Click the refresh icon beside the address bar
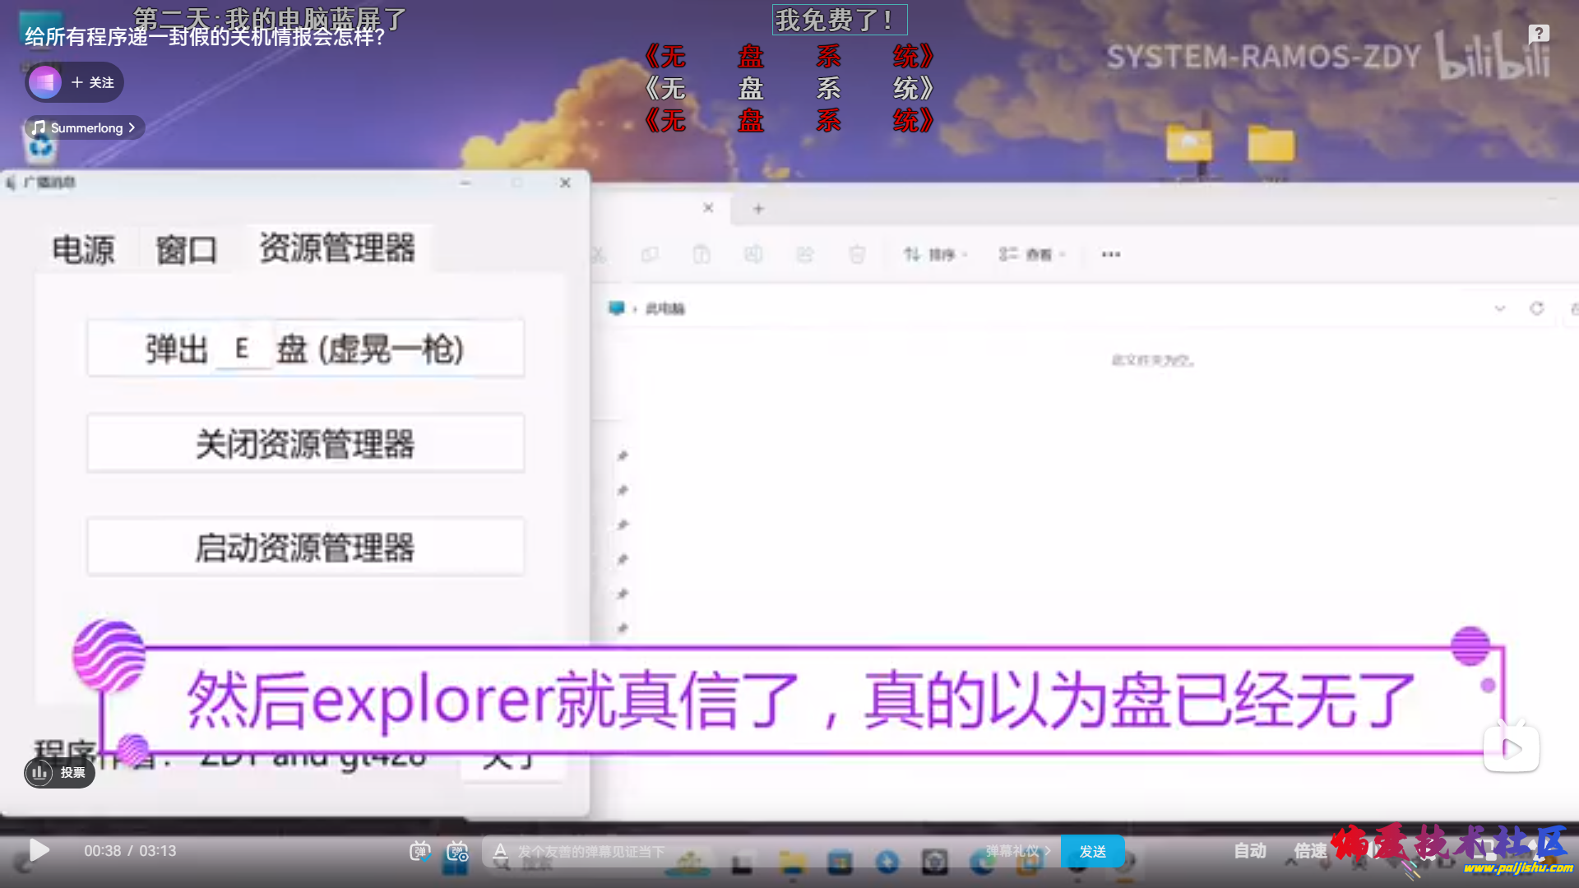The width and height of the screenshot is (1579, 888). [x=1537, y=308]
